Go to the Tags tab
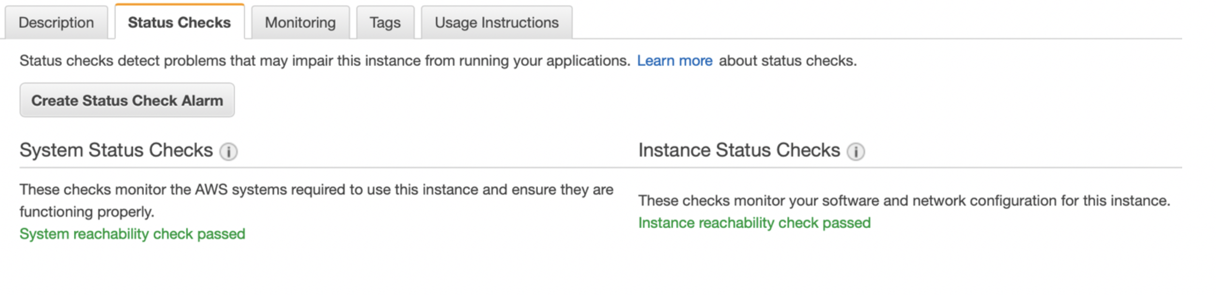 385,23
